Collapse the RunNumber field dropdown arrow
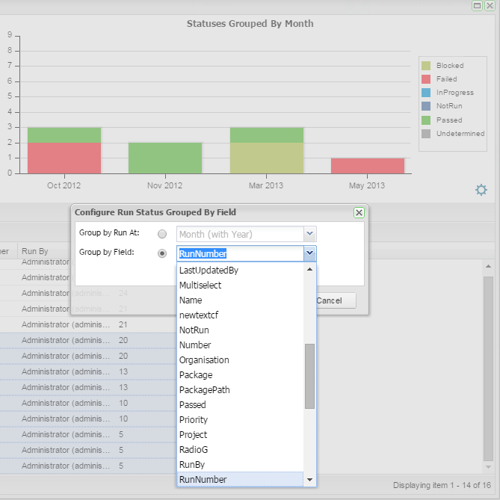The height and width of the screenshot is (500, 500). coord(310,253)
